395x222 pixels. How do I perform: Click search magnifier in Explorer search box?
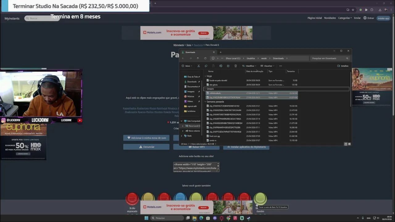pos(347,58)
